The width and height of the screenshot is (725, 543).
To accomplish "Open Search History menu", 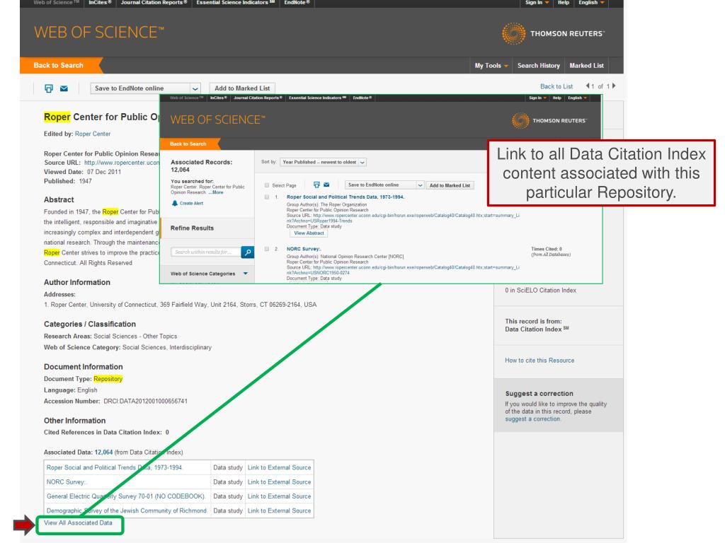I will point(538,66).
